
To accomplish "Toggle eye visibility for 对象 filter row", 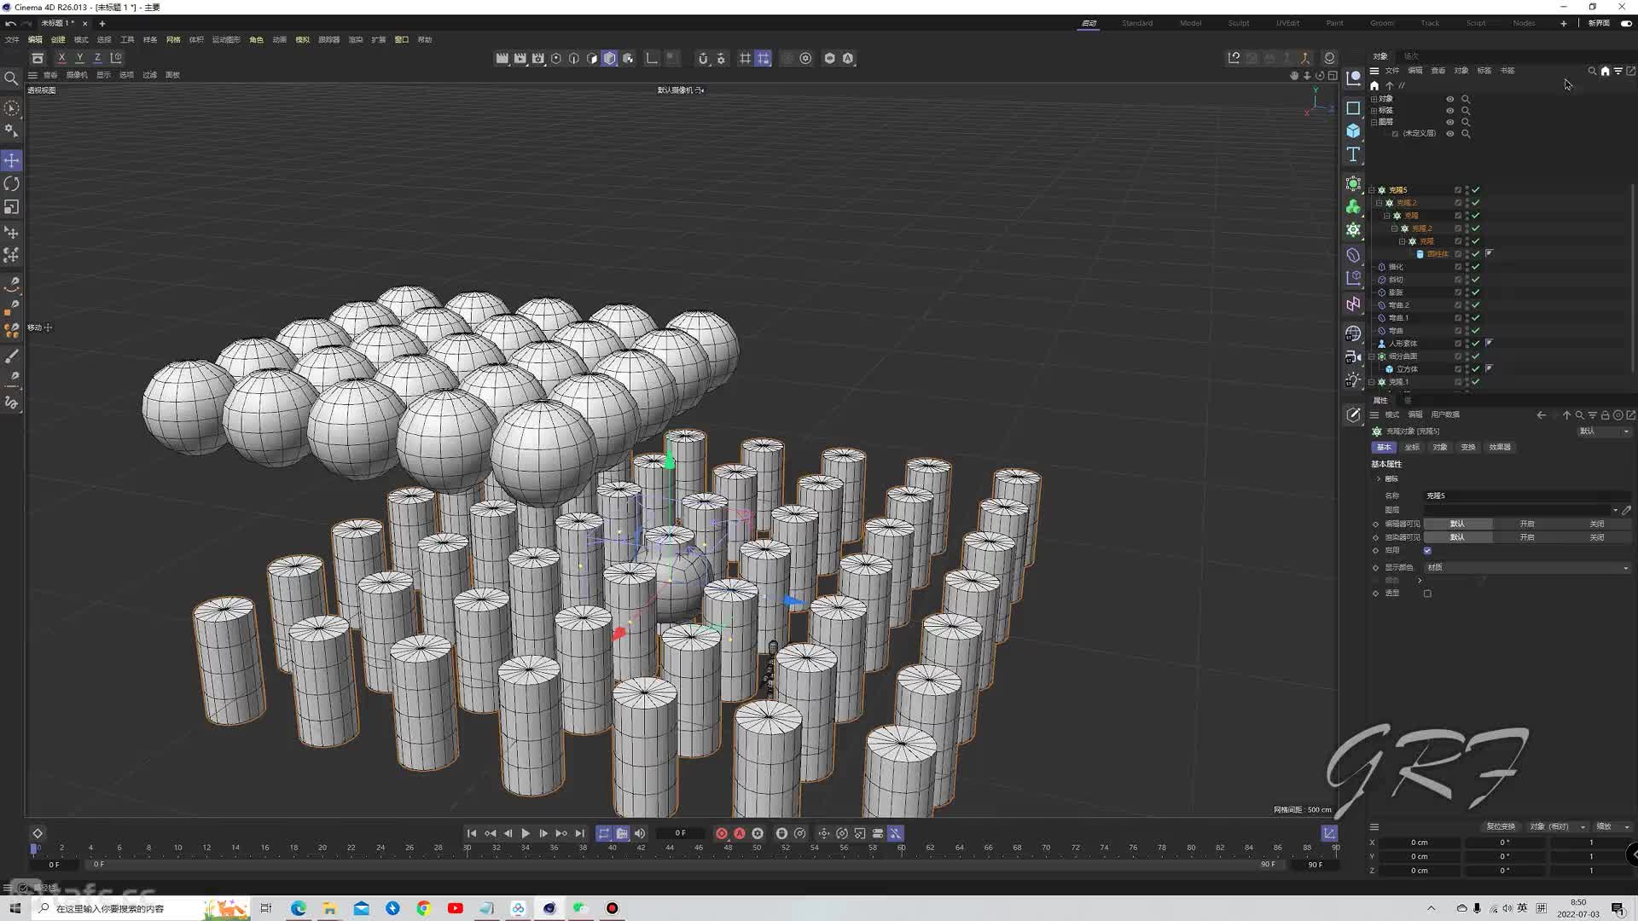I will coord(1449,99).
